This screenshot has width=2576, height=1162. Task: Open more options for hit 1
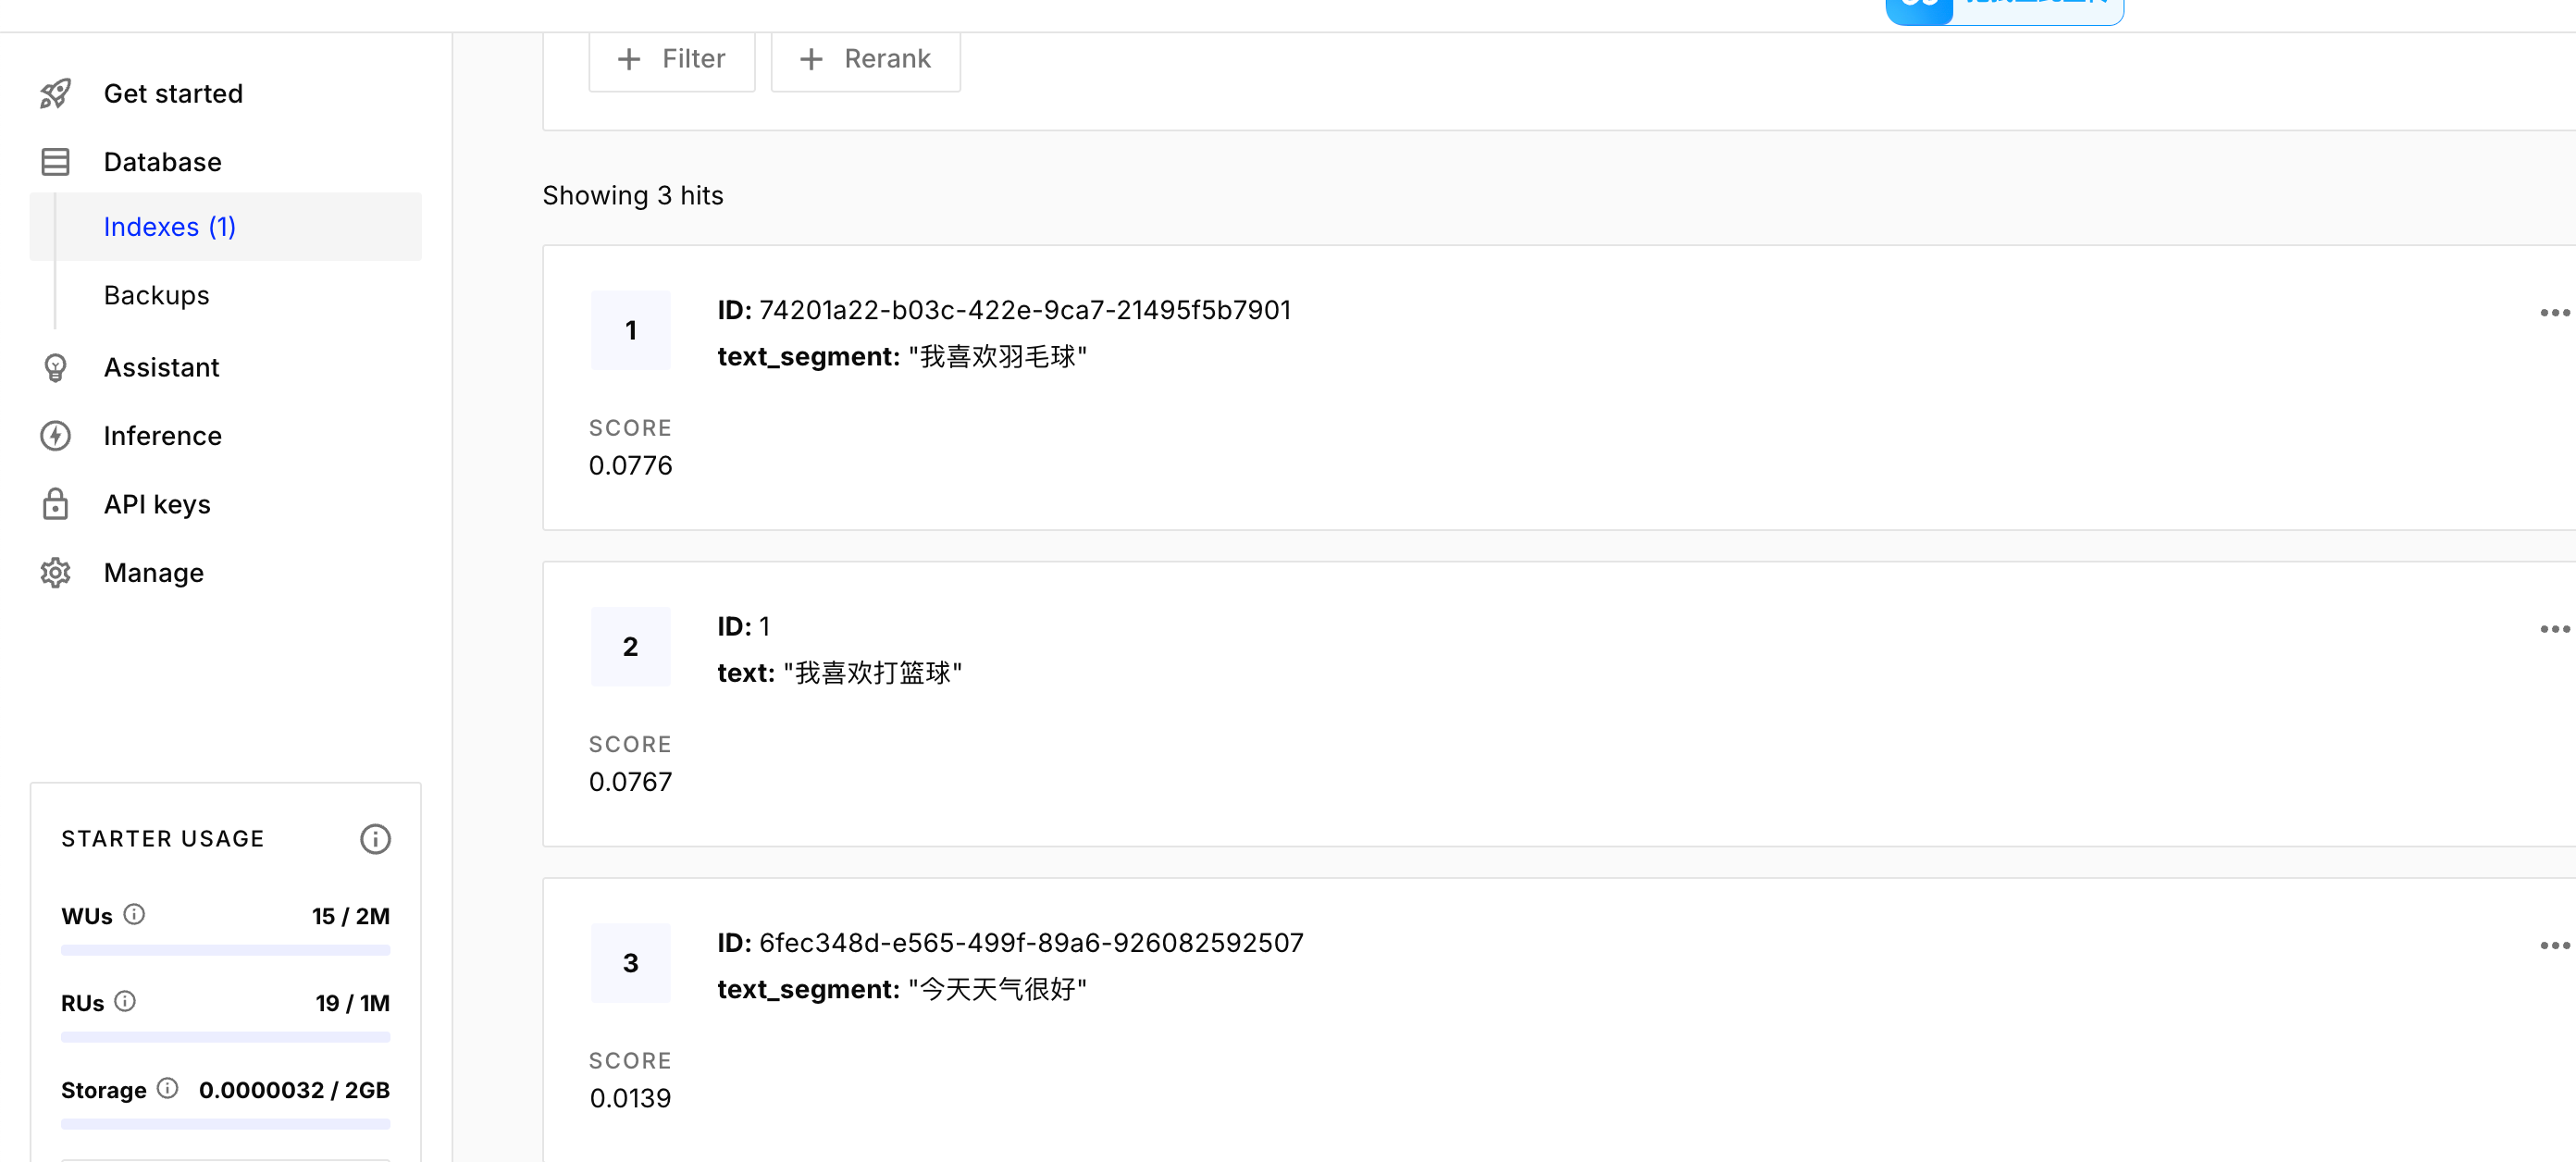point(2554,313)
